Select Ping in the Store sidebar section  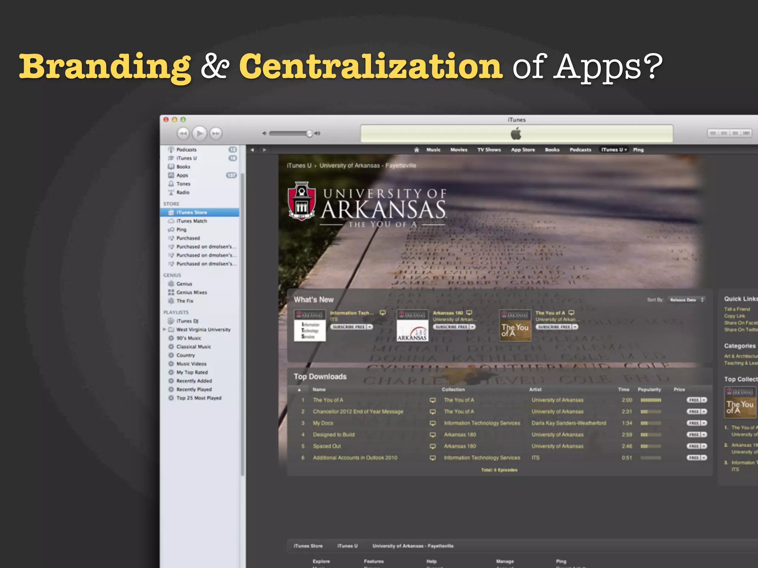click(x=200, y=229)
